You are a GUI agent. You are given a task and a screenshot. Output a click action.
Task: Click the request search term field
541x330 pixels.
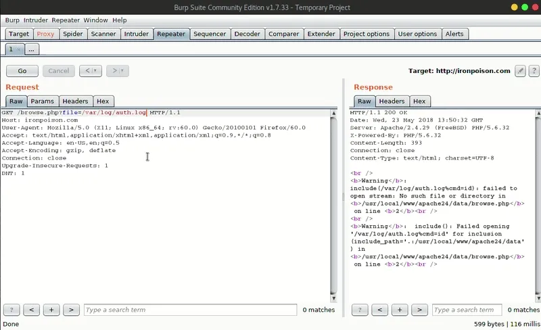[x=190, y=310]
